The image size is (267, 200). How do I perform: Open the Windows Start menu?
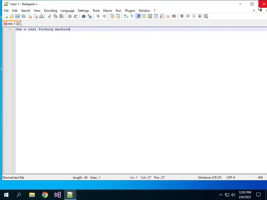tap(6, 195)
